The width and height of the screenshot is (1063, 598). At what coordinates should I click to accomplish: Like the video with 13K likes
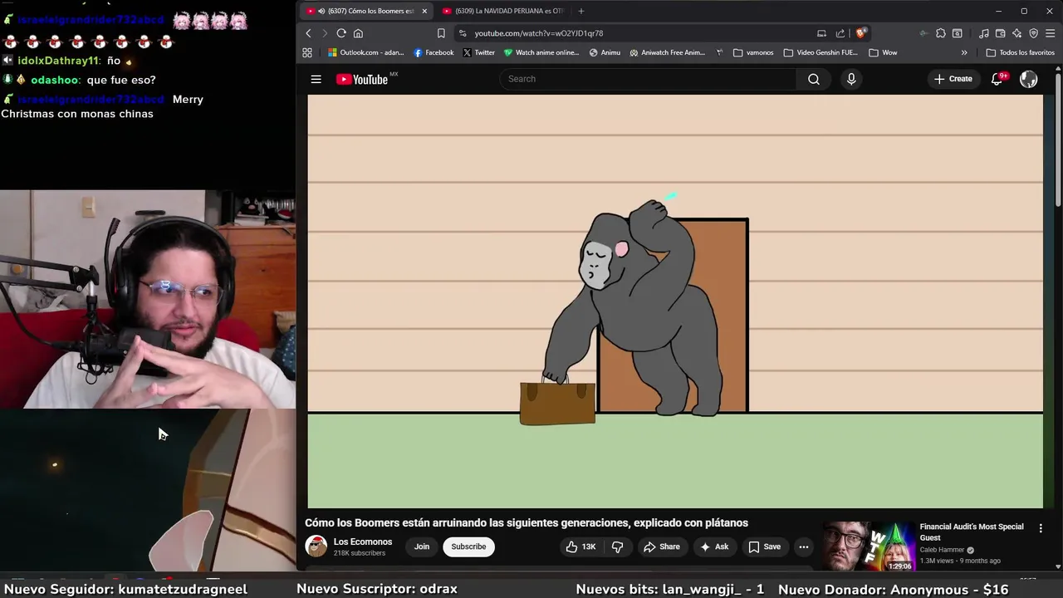[580, 547]
